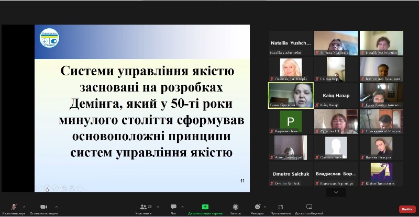Select Nataliia Yushchenko tile showing her camera
The image size is (419, 217).
click(x=382, y=43)
